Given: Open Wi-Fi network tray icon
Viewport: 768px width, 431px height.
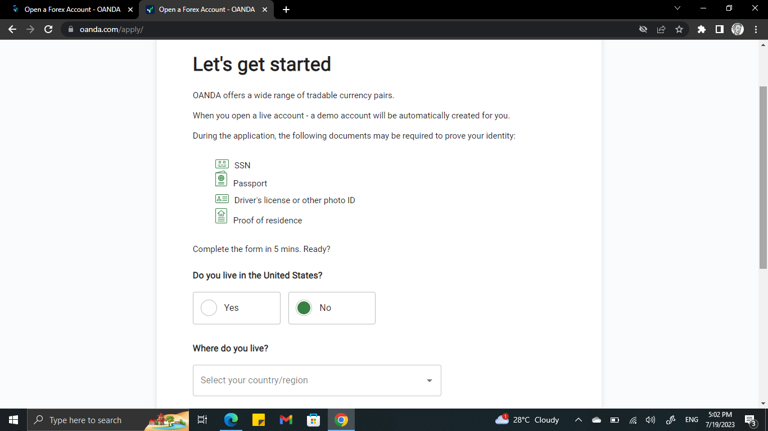Looking at the screenshot, I should point(633,420).
